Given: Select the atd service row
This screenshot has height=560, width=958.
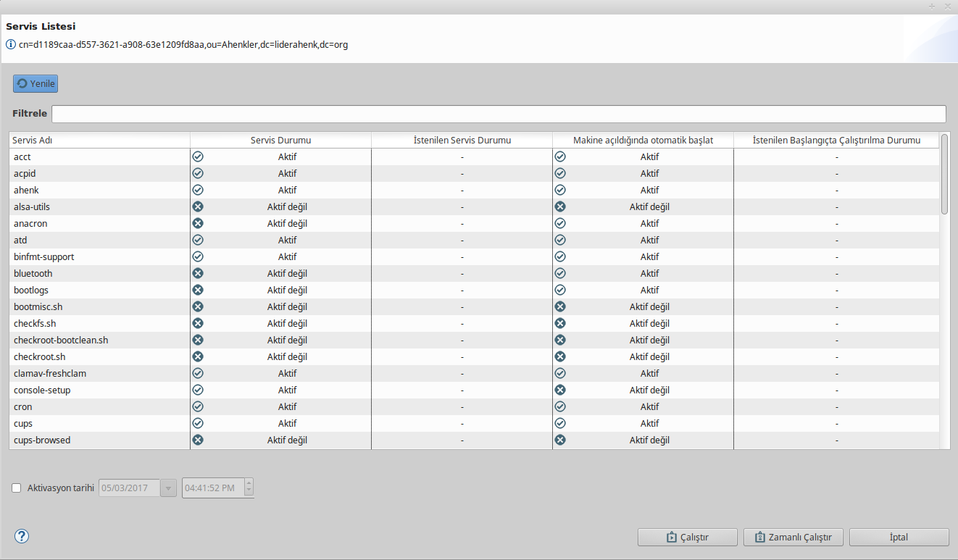Looking at the screenshot, I should pyautogui.click(x=474, y=240).
